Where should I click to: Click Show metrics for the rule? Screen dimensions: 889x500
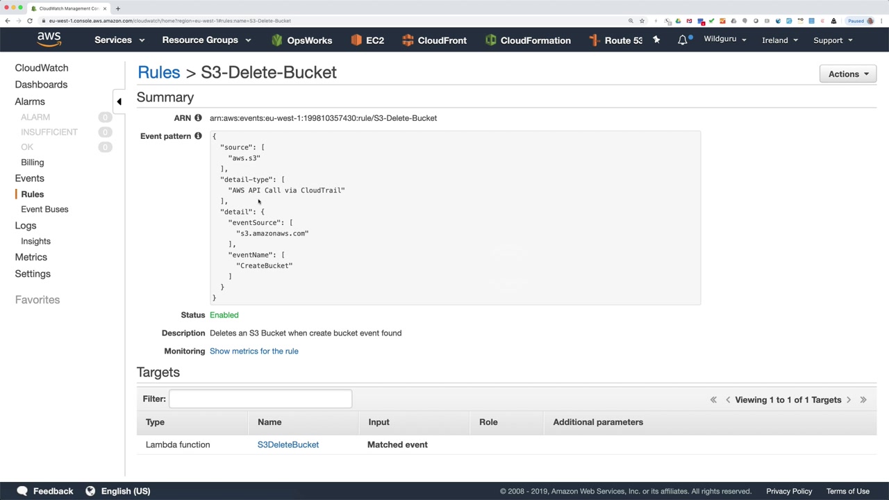click(254, 351)
